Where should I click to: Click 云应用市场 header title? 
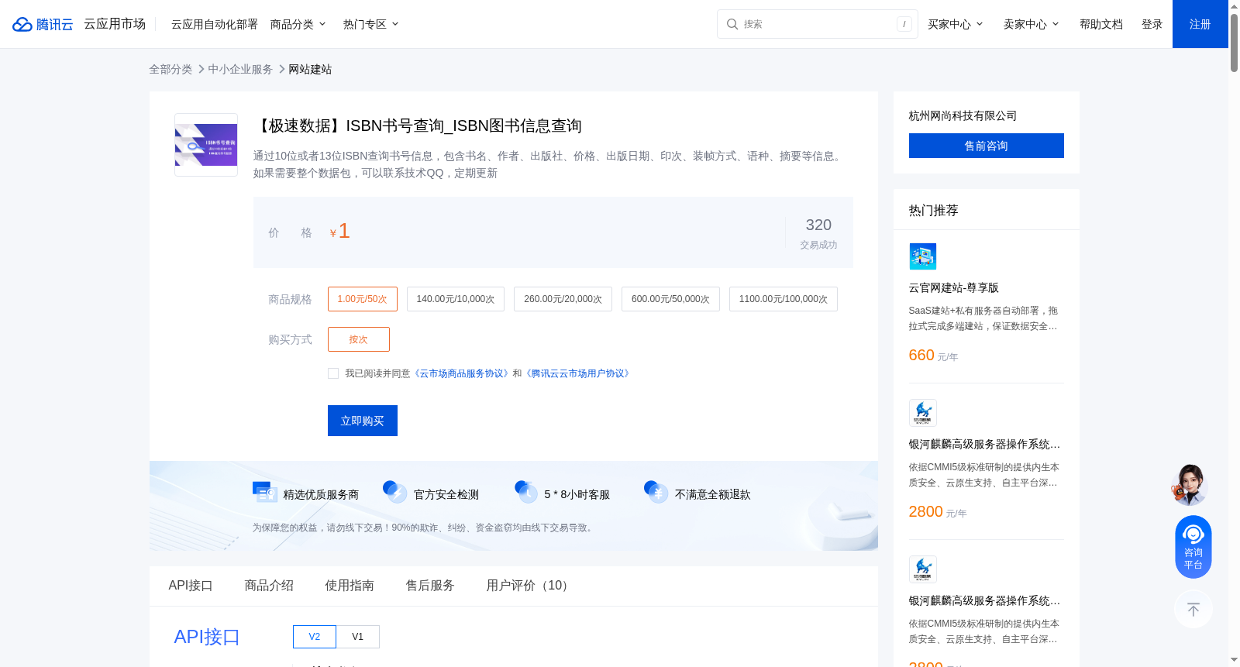click(x=115, y=24)
